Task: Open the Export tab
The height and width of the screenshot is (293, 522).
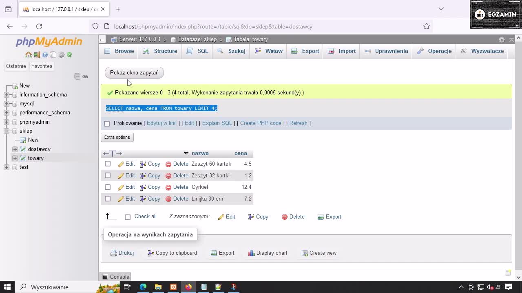Action: click(x=305, y=51)
